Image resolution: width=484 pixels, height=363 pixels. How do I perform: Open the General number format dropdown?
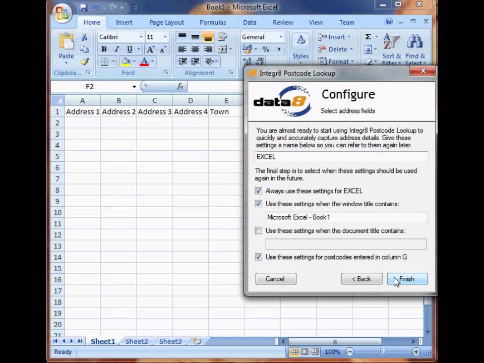281,37
